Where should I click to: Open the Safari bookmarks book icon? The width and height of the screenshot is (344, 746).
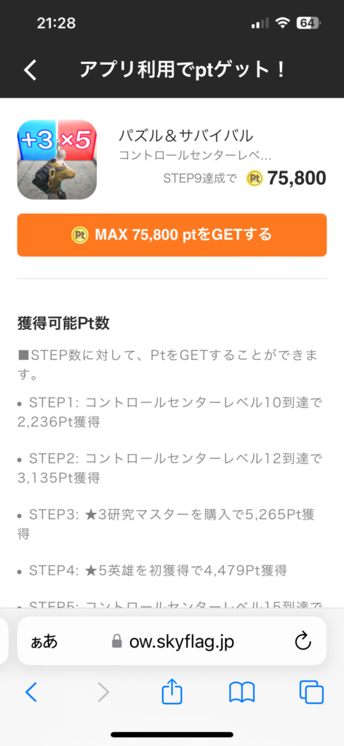(x=242, y=692)
